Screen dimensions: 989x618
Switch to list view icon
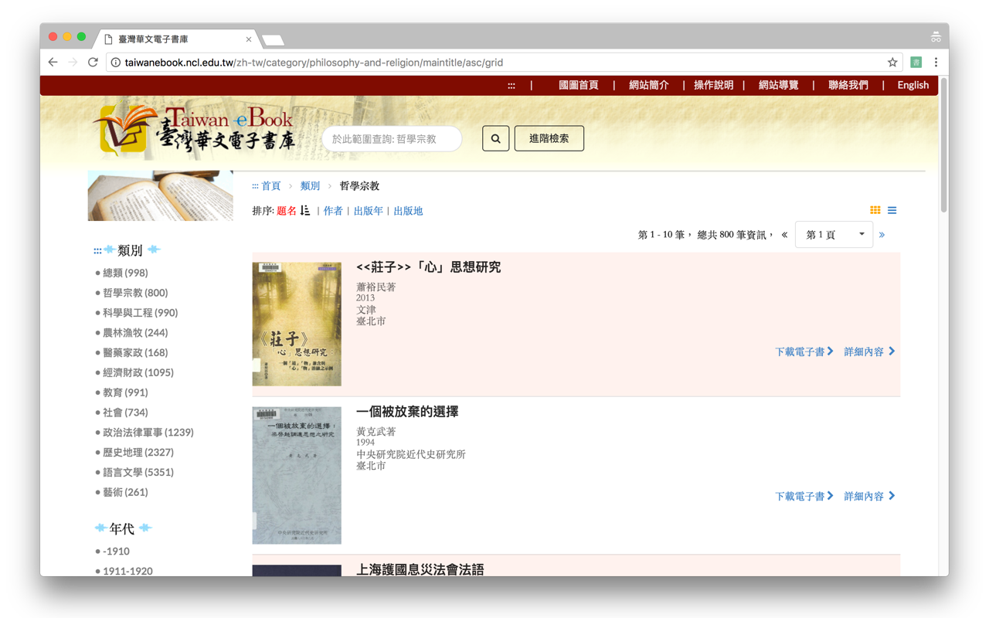click(892, 210)
